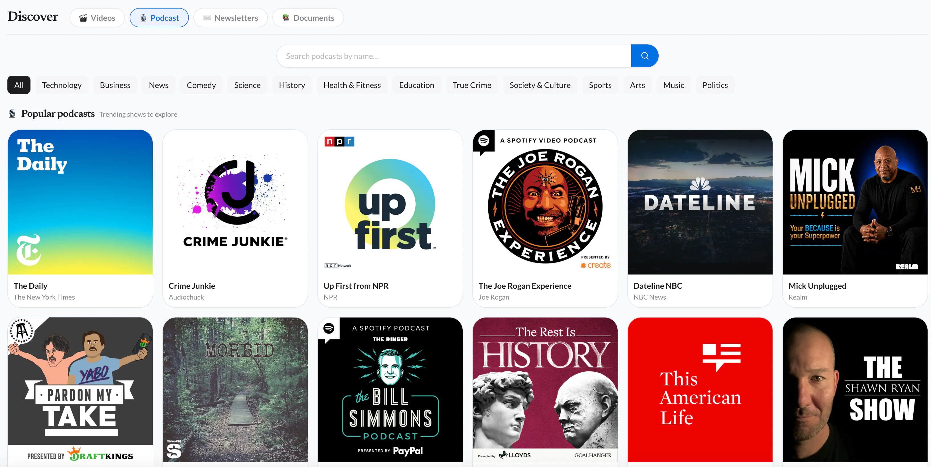Click publisher text 'The New York Times'
This screenshot has width=931, height=467.
(x=44, y=297)
